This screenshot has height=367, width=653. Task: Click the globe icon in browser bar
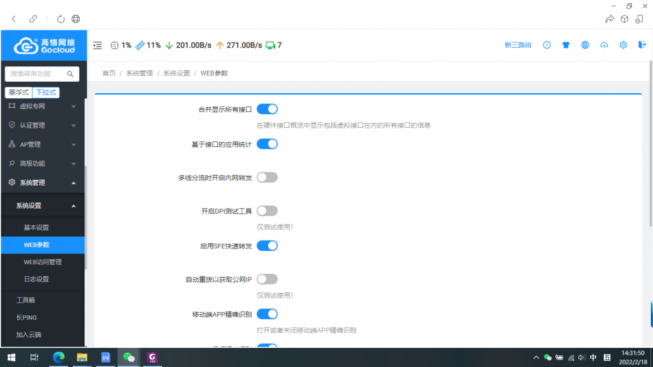pos(76,19)
